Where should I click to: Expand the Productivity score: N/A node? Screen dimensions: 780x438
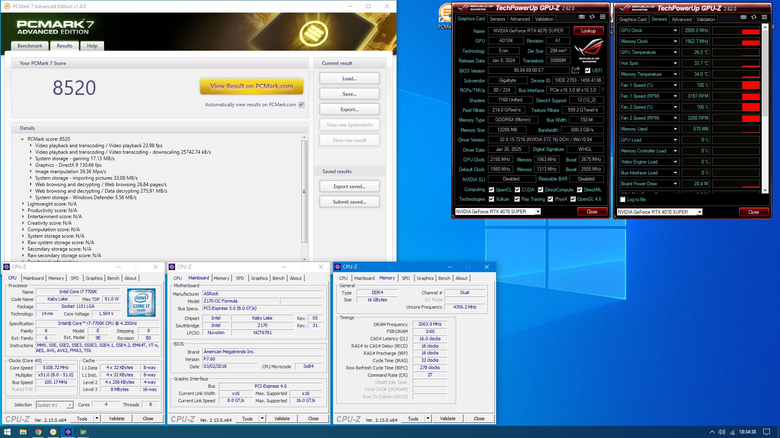pos(23,210)
